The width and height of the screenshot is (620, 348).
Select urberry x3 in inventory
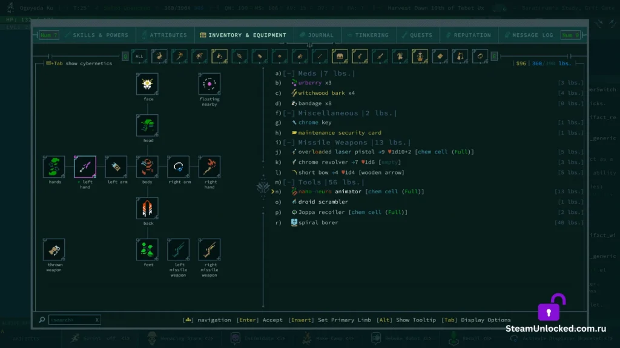[x=429, y=83]
